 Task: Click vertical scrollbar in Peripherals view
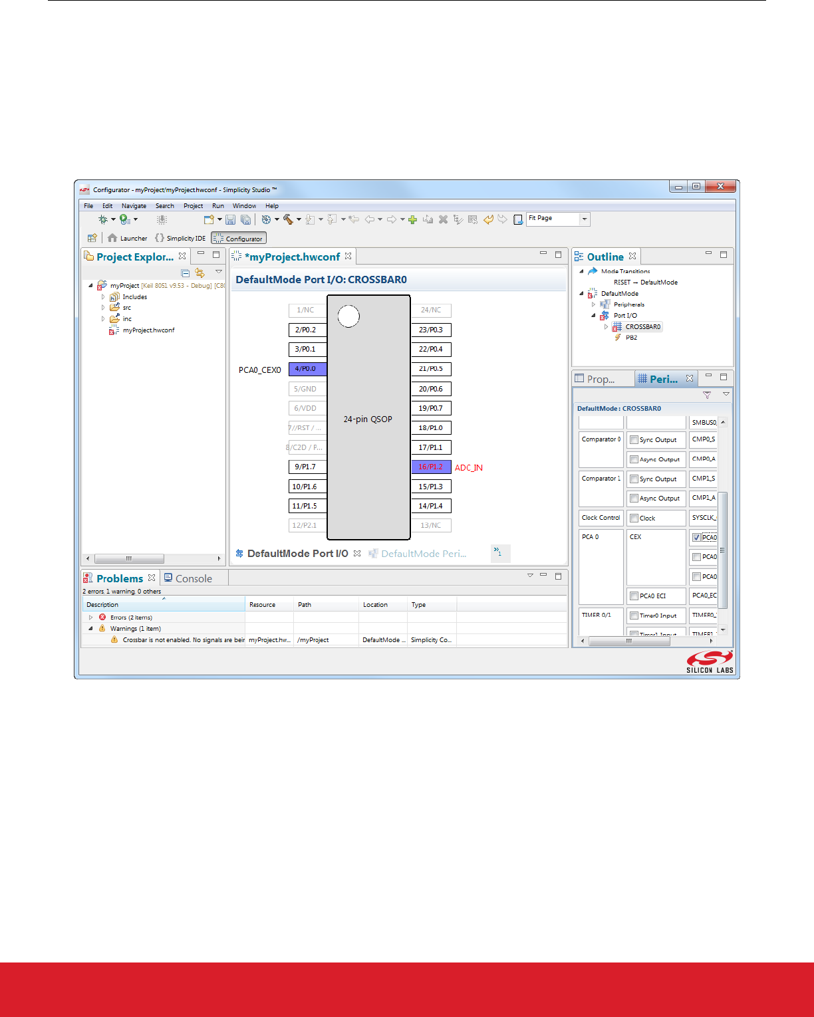point(723,550)
